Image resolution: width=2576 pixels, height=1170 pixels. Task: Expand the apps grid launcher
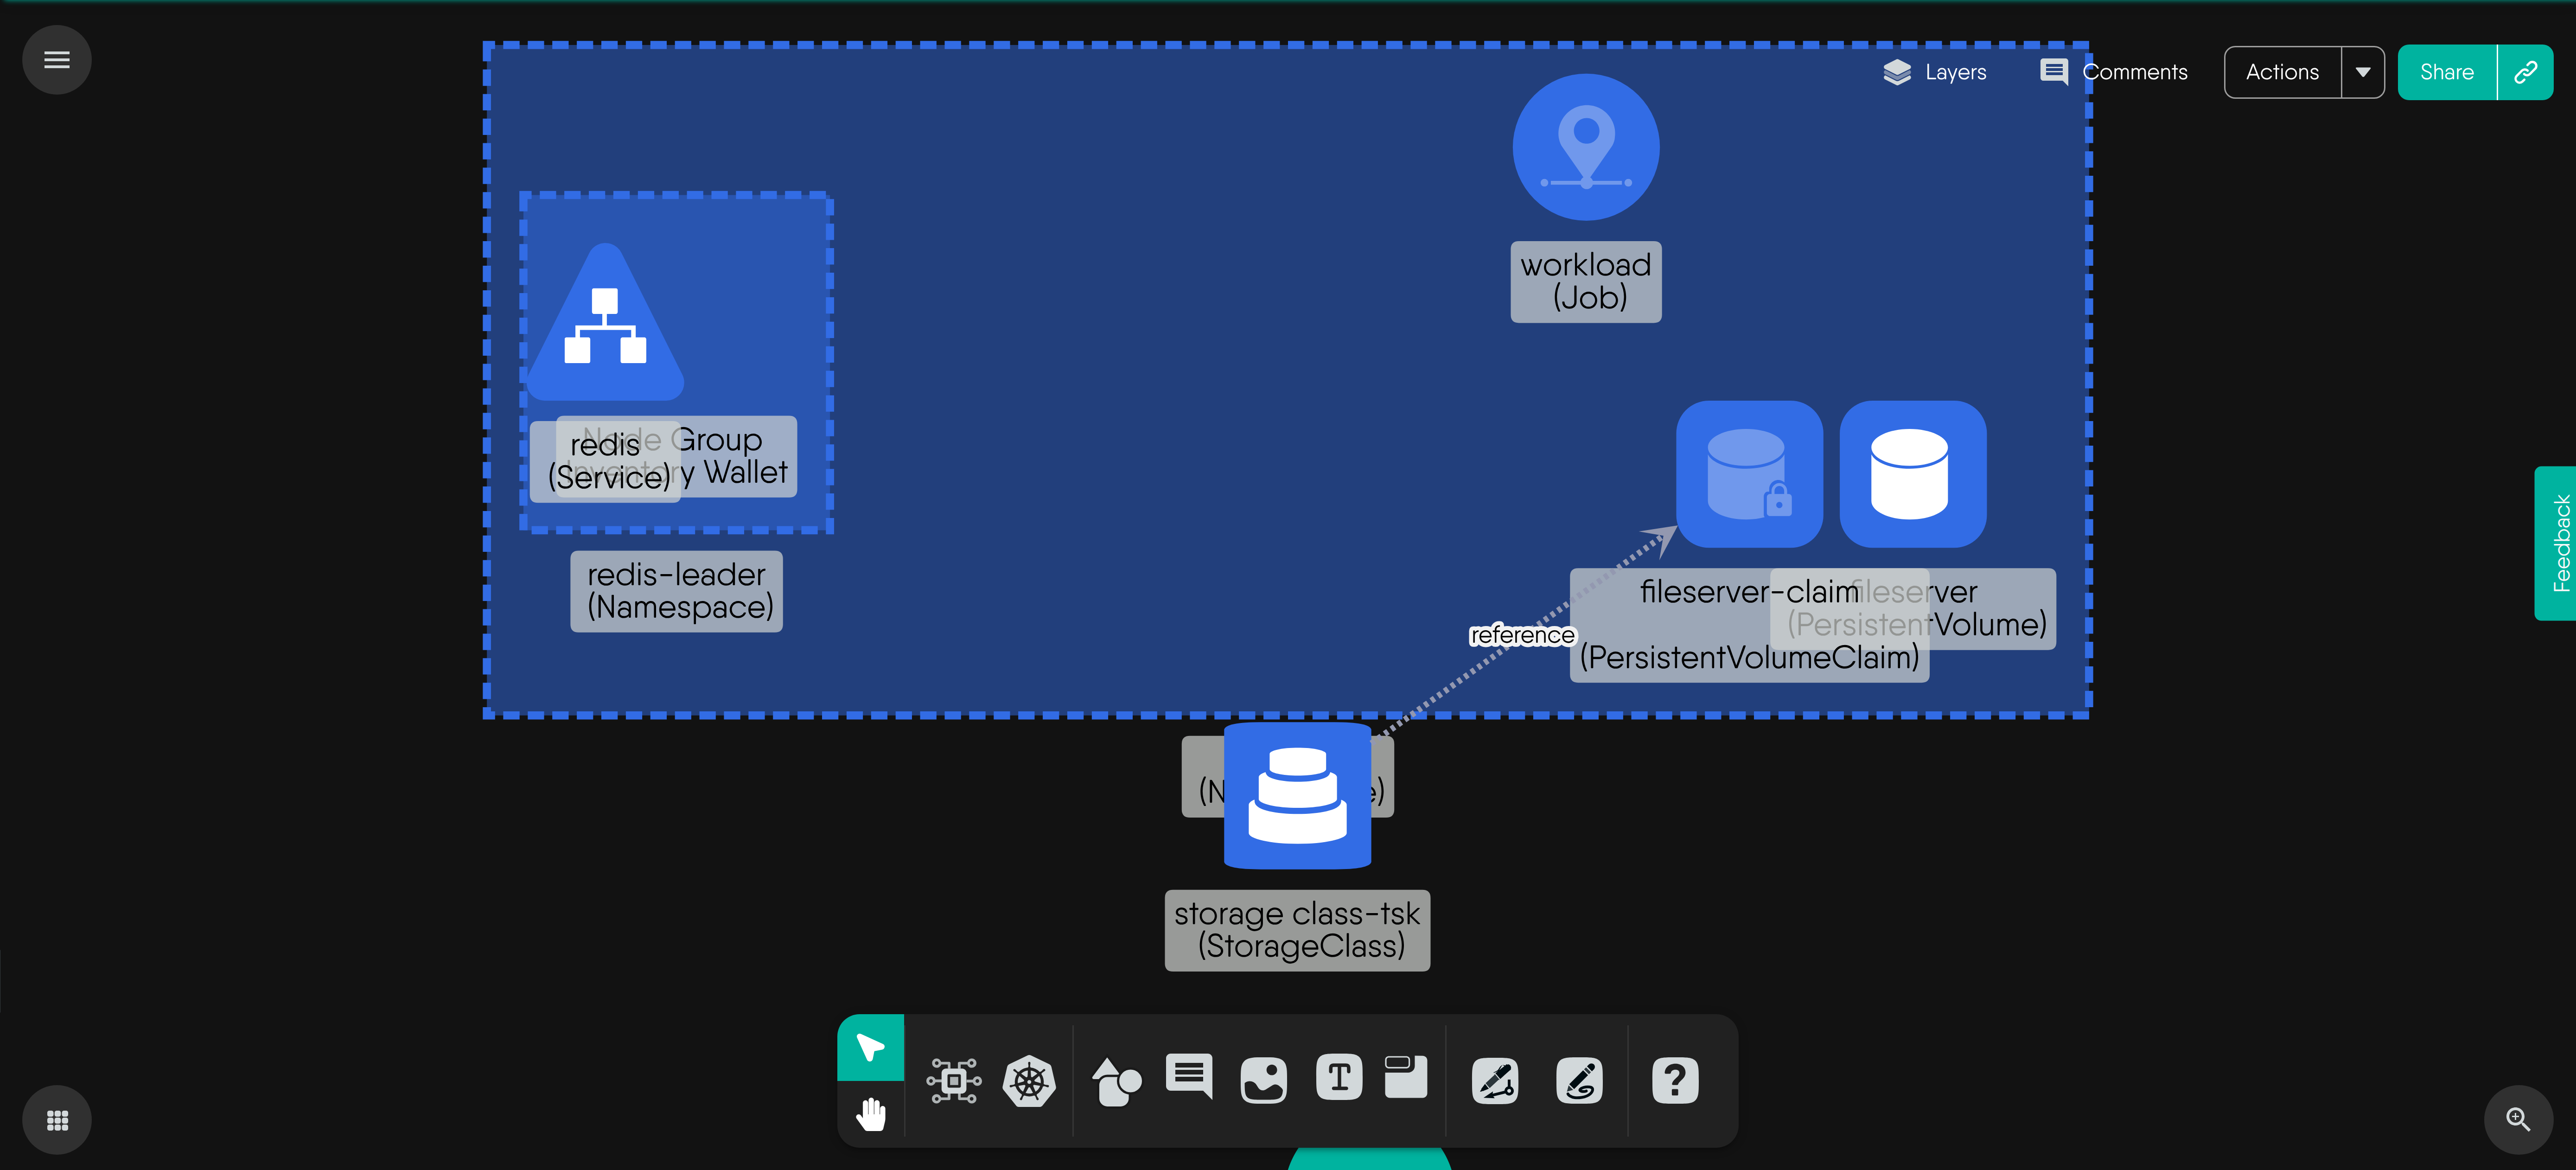click(x=57, y=1120)
